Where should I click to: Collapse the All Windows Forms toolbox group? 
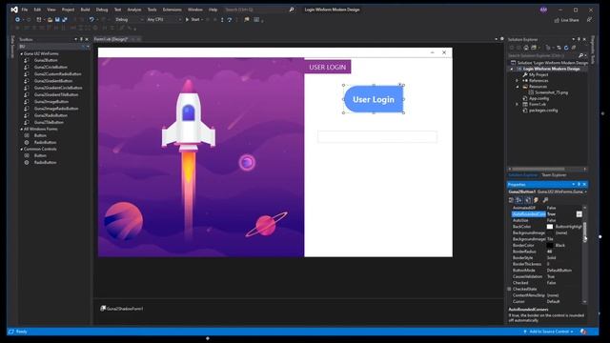[21, 129]
